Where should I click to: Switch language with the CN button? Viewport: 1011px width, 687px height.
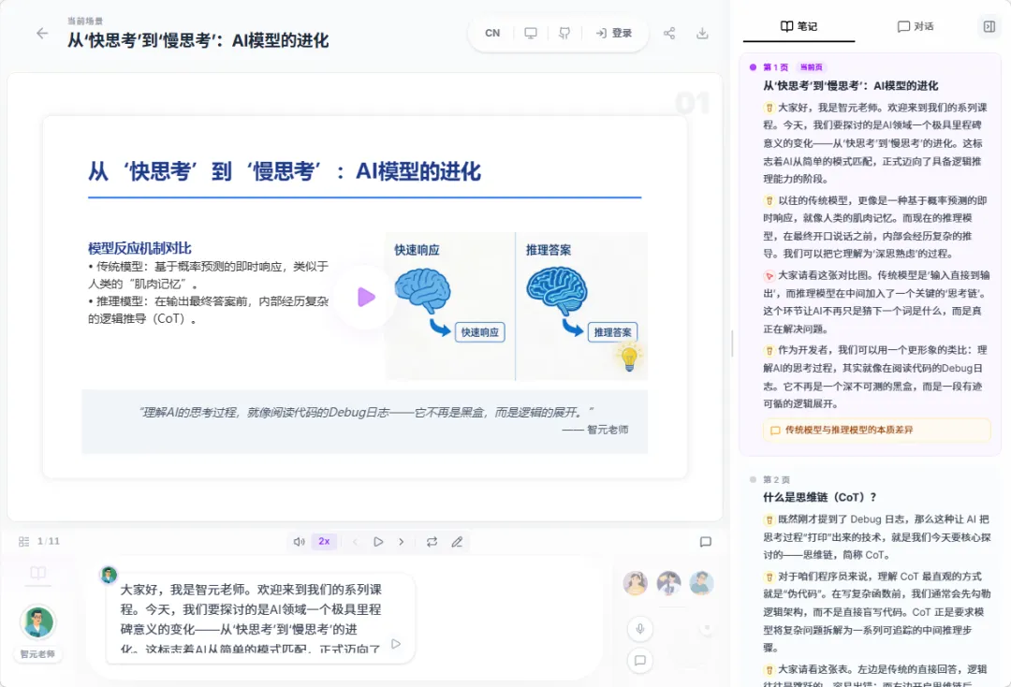pos(492,33)
